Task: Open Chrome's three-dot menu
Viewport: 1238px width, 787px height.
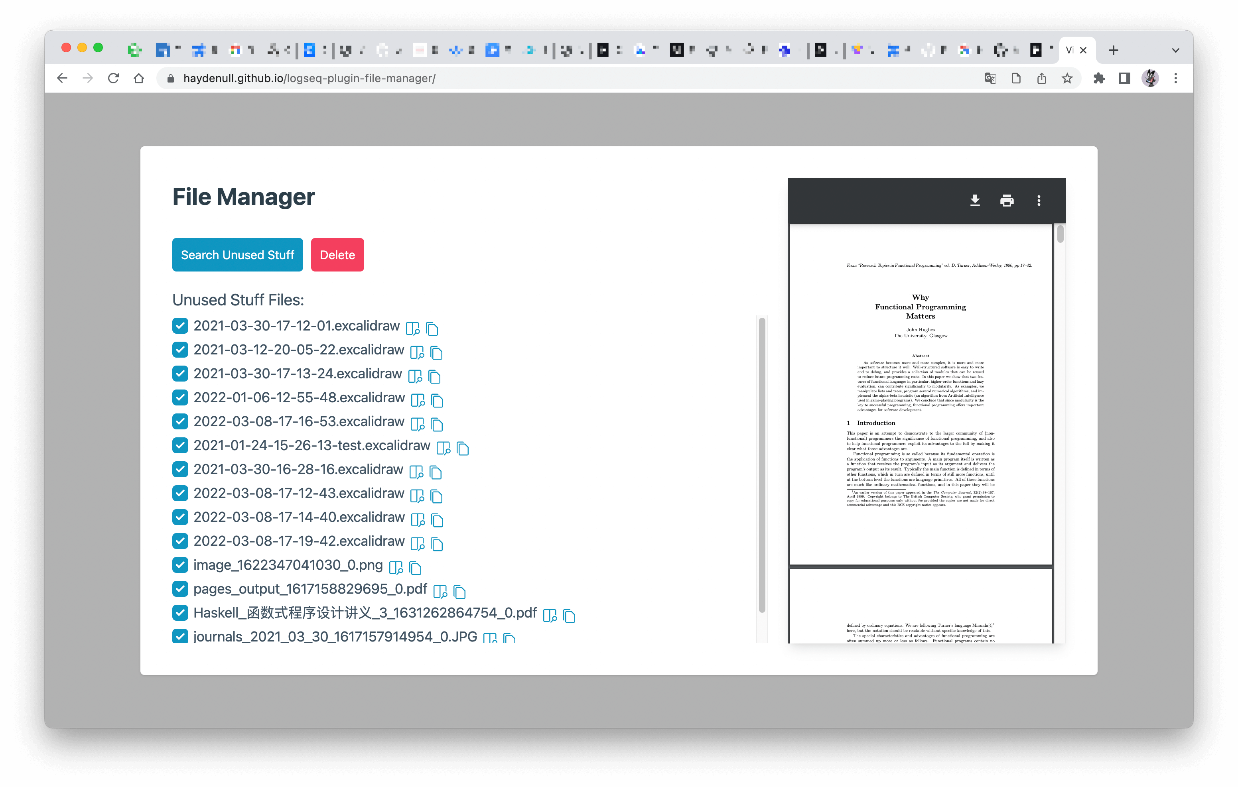Action: pyautogui.click(x=1175, y=78)
